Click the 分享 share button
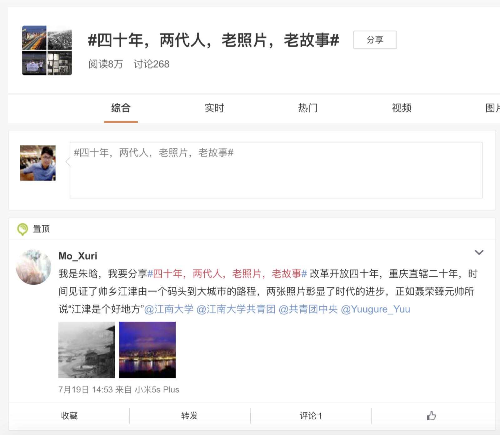The width and height of the screenshot is (500, 435). coord(375,40)
